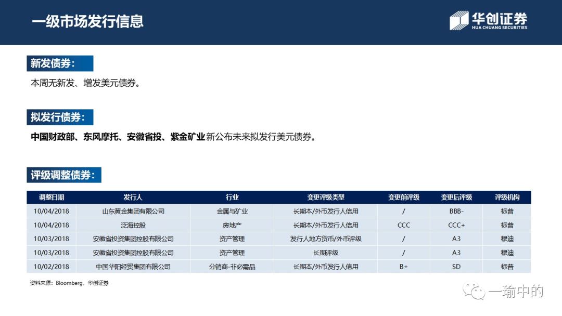Select the 拟发行债券: section label
Viewport: 562px width, 316px height.
60,117
